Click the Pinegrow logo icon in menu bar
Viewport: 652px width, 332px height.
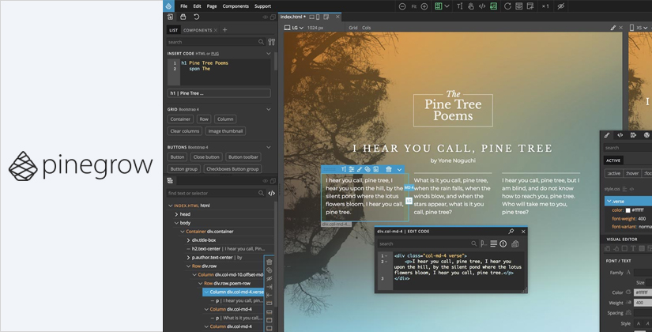tap(168, 6)
